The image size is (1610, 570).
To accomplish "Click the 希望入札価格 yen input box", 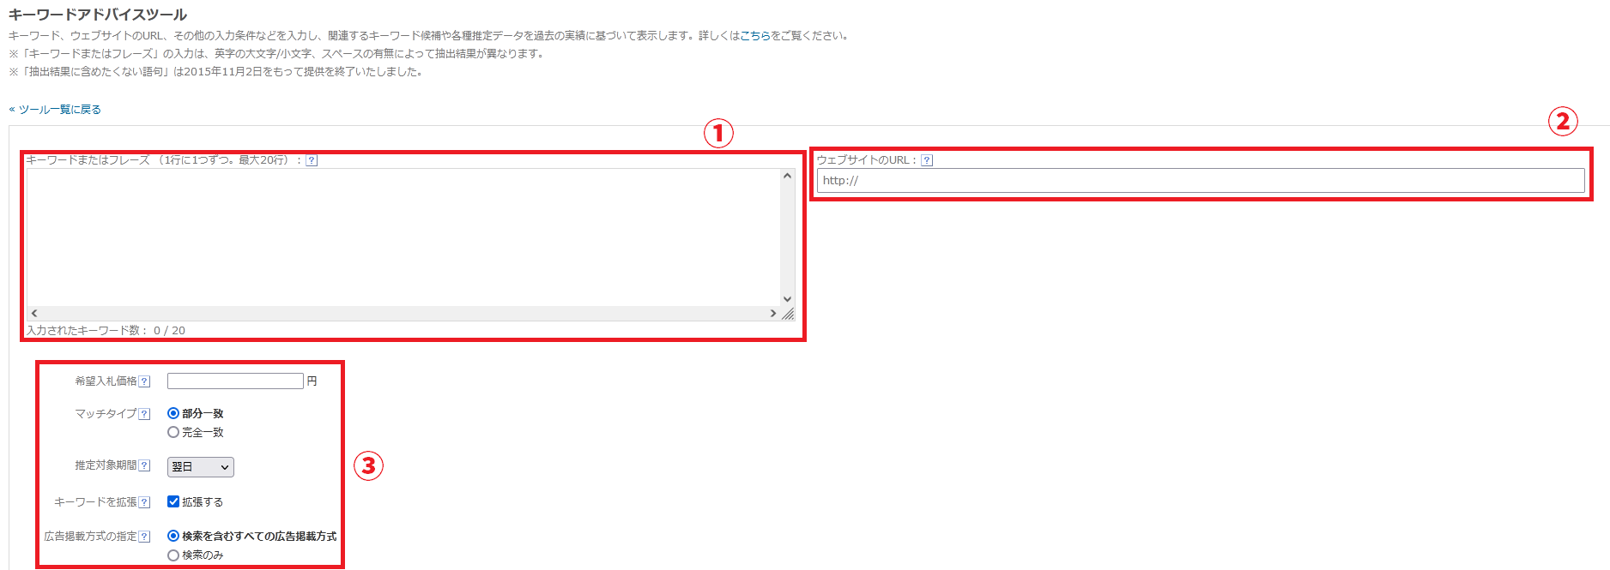I will [x=235, y=381].
